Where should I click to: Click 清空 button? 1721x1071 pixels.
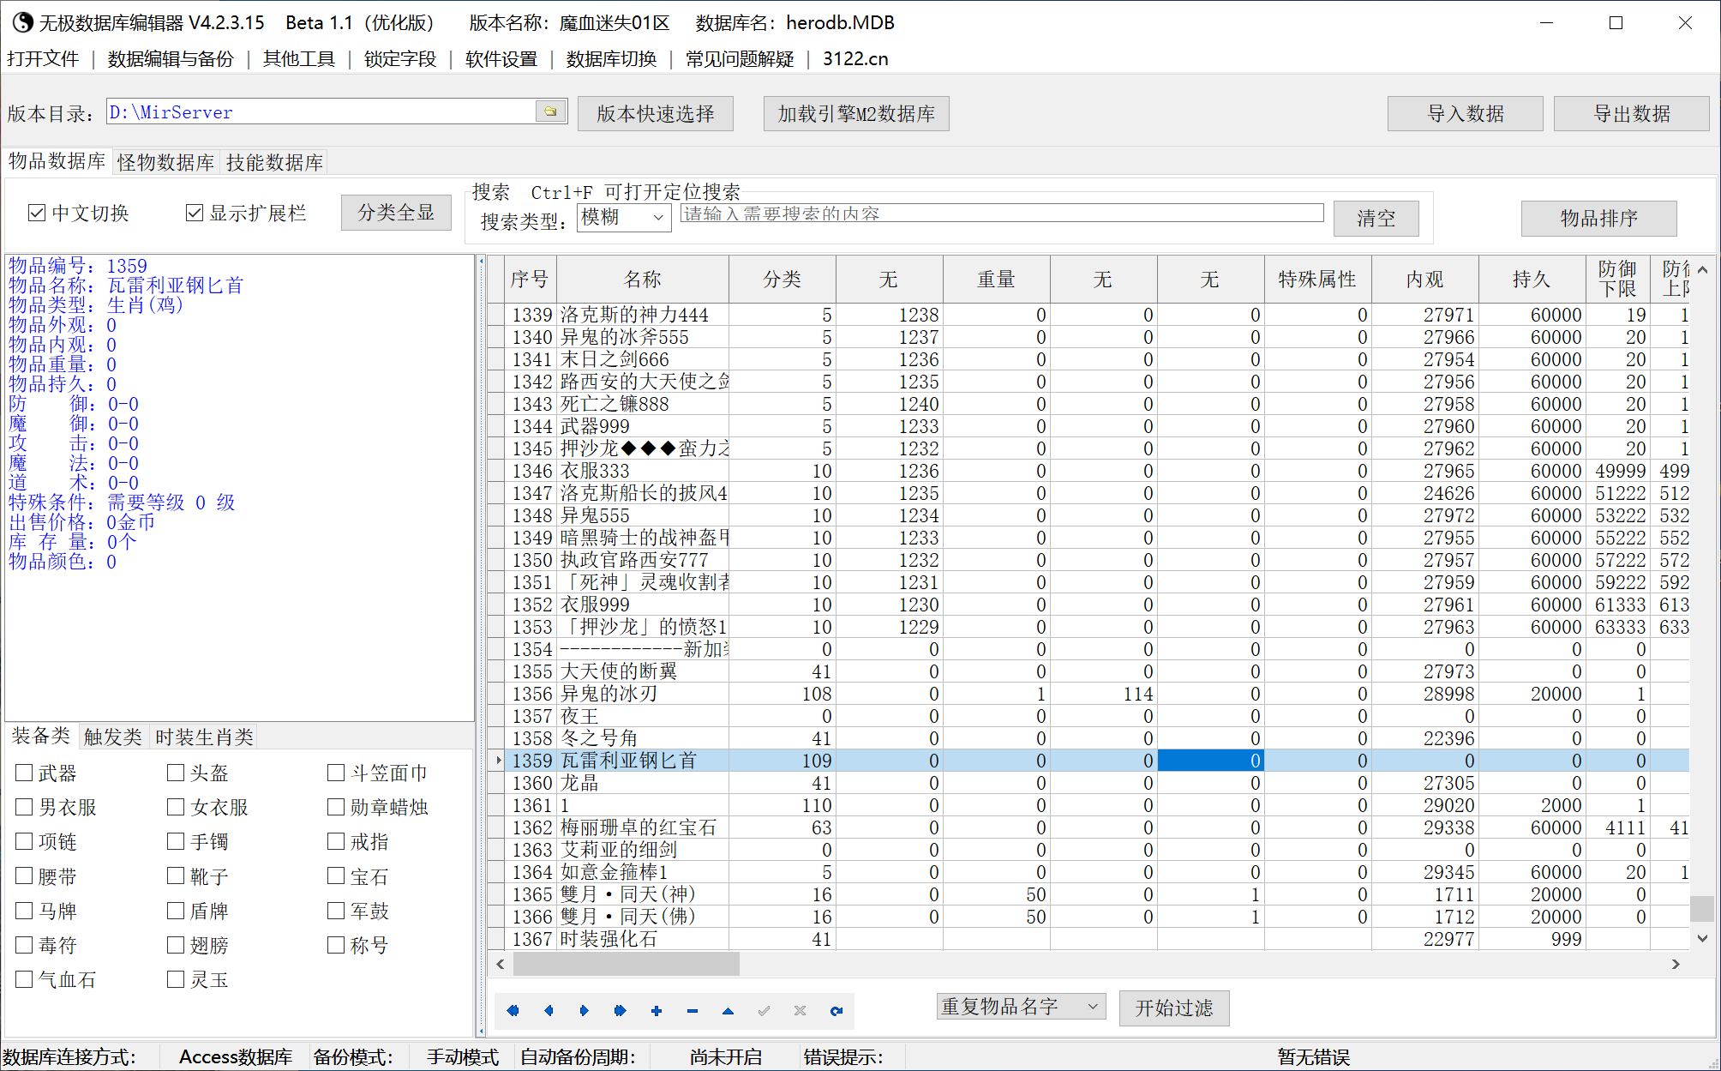1376,218
